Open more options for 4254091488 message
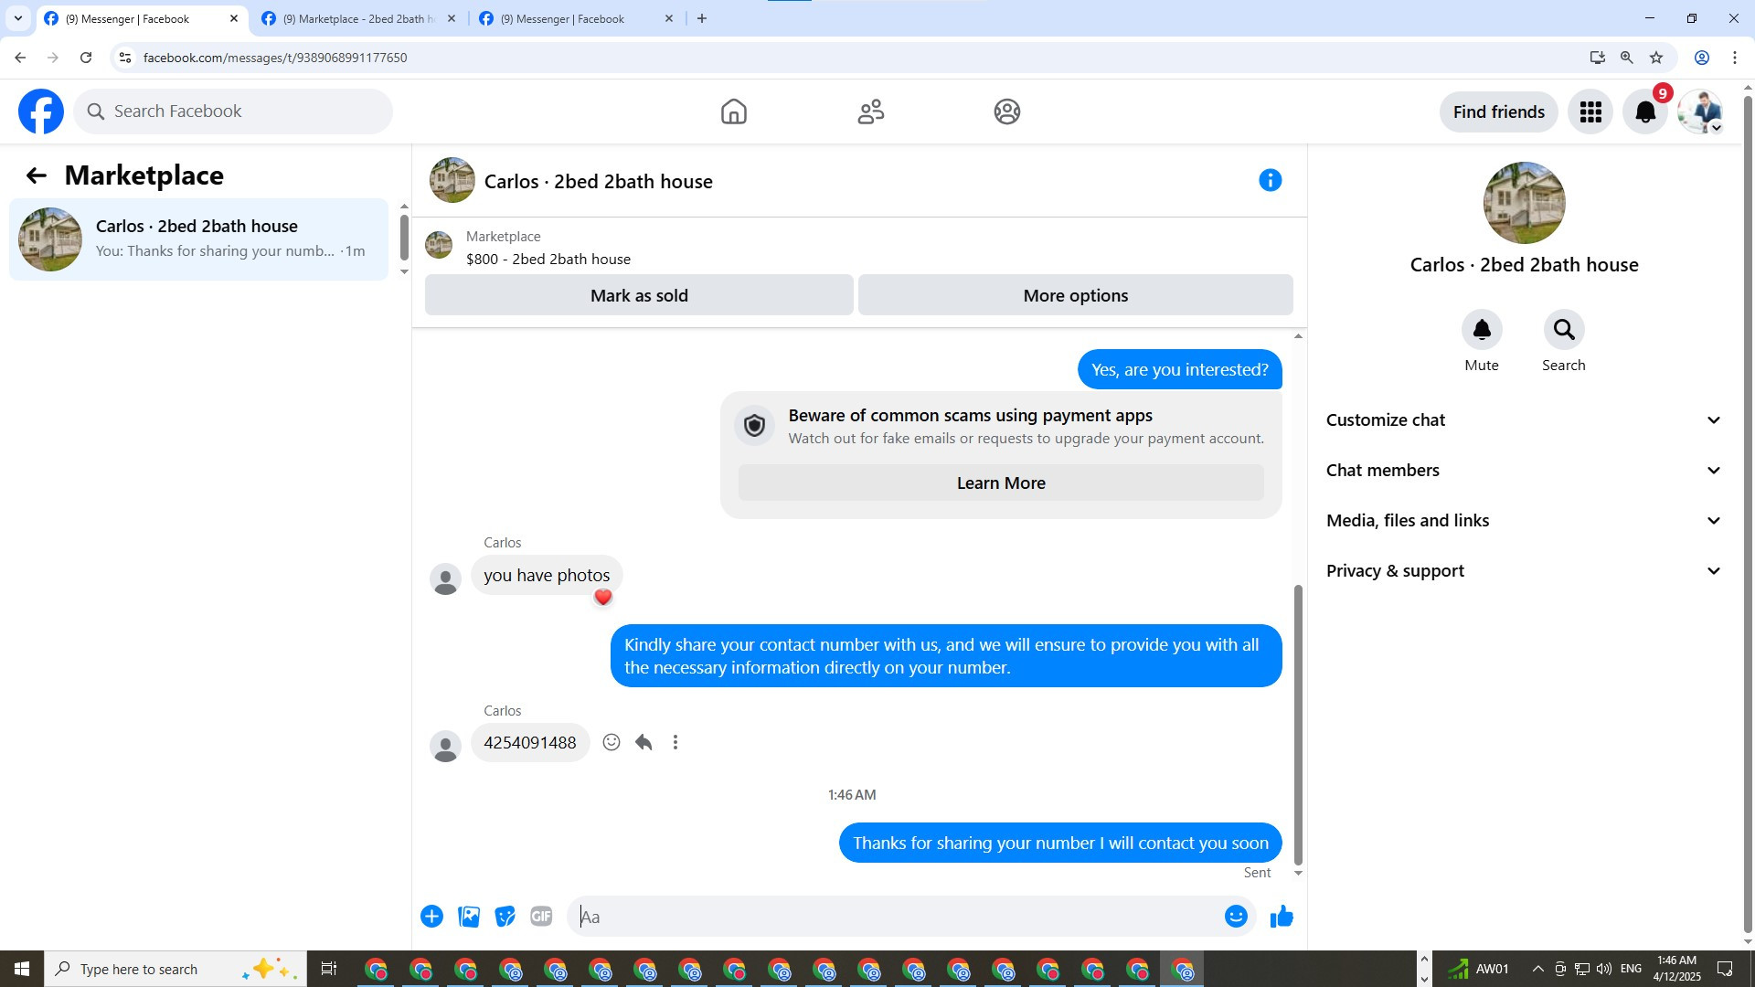The image size is (1755, 987). click(675, 742)
